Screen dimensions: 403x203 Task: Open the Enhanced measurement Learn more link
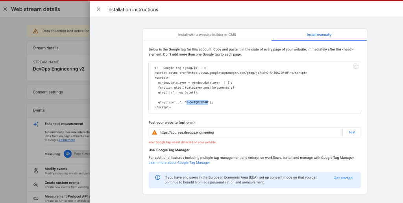click(67, 140)
